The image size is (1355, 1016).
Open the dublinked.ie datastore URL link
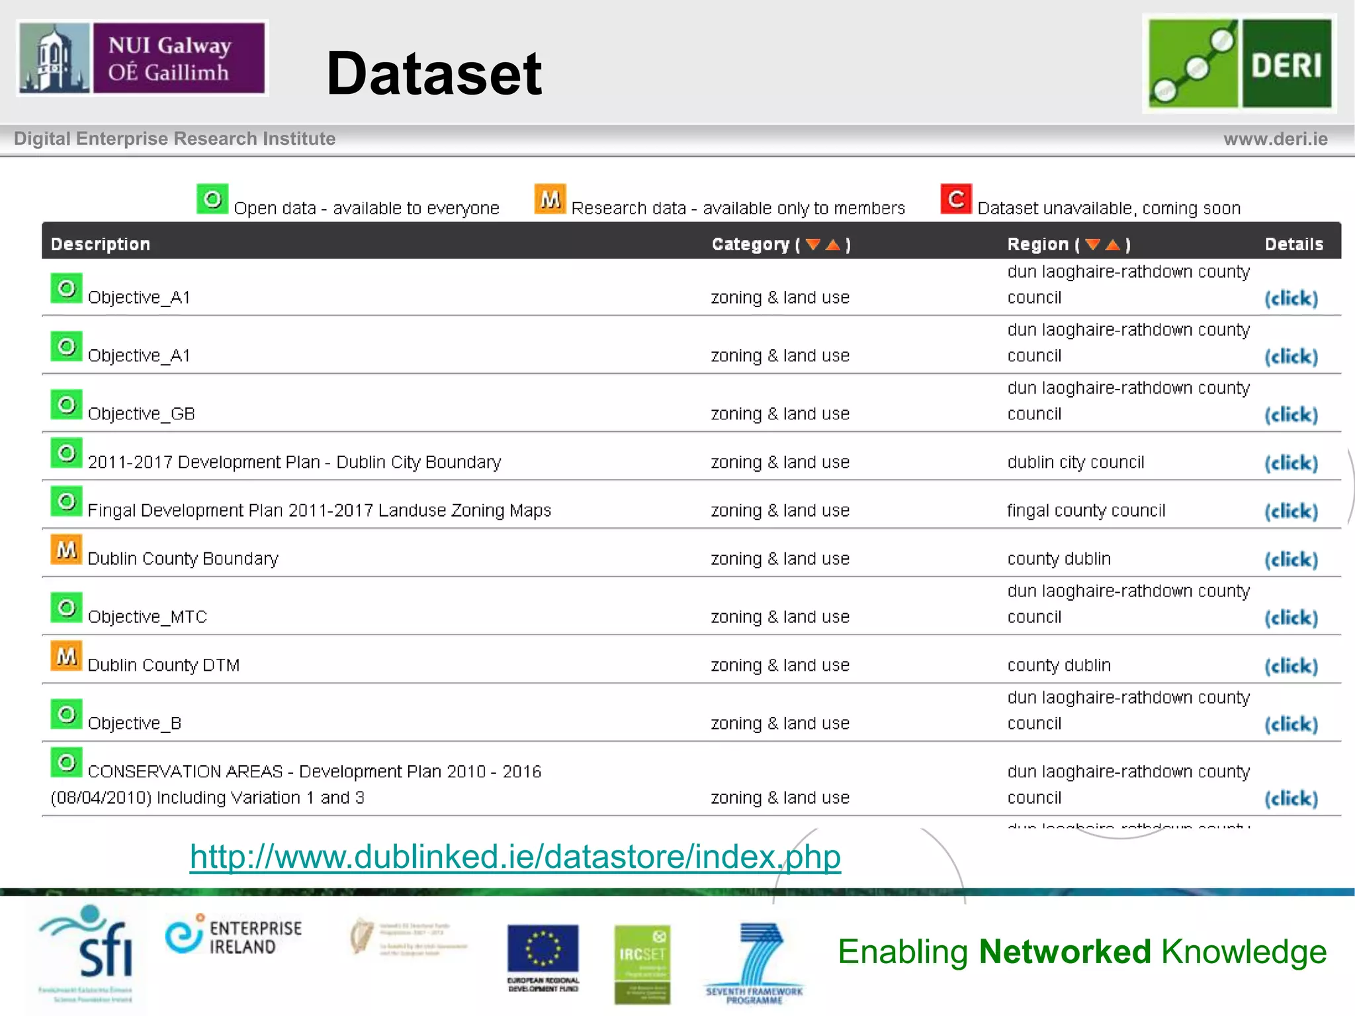(515, 857)
